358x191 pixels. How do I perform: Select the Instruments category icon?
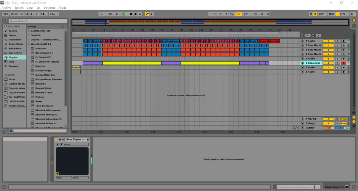click(x=6, y=40)
